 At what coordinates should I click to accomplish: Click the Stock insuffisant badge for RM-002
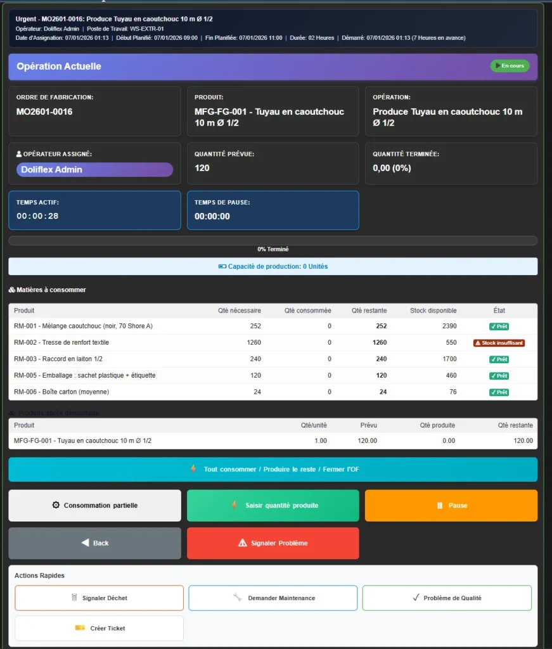[x=499, y=343]
